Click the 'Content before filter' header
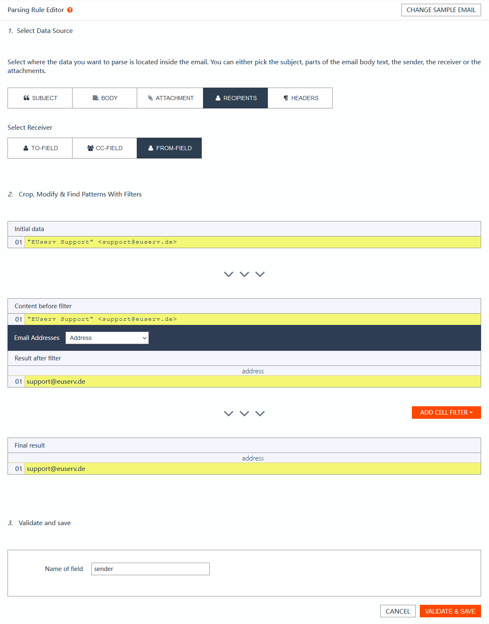Screen dimensions: 489x624 [43, 306]
